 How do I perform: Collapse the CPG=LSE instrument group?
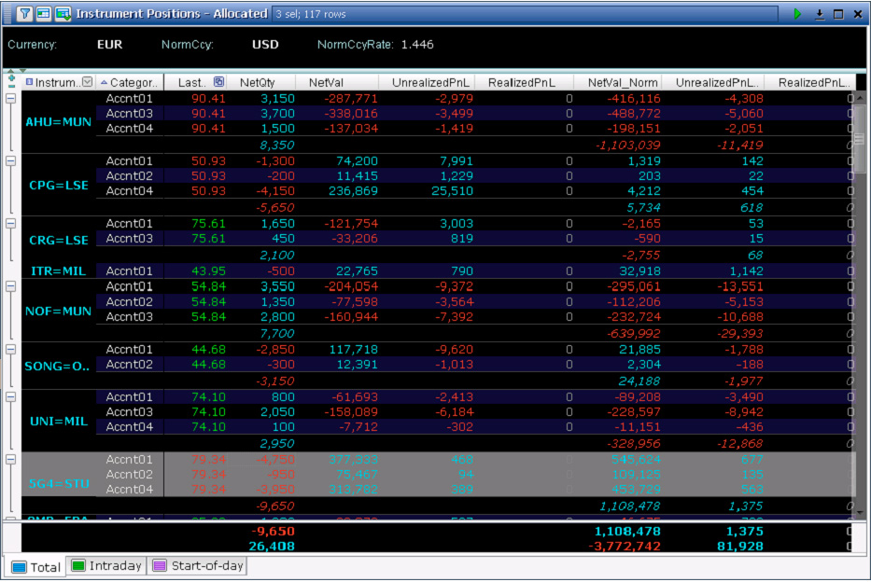click(x=11, y=161)
